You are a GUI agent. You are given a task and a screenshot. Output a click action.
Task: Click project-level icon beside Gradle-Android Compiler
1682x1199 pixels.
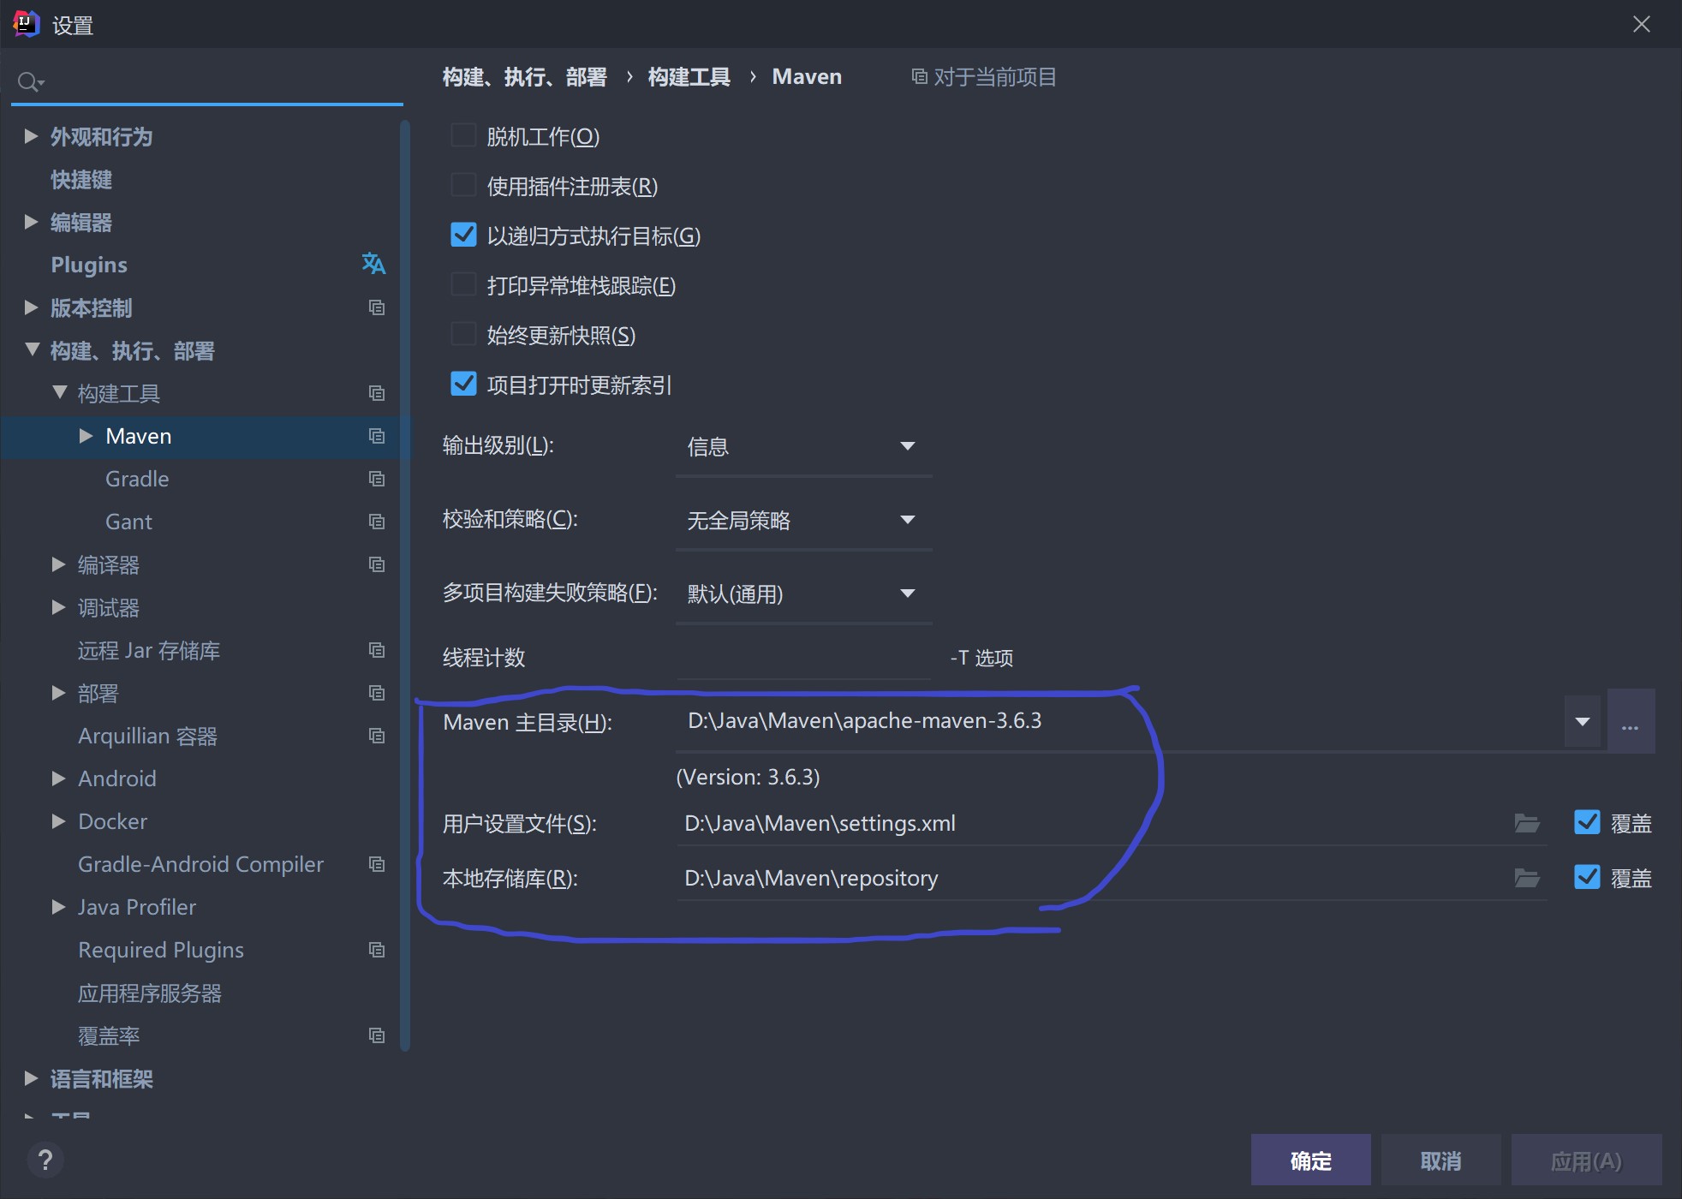coord(377,864)
